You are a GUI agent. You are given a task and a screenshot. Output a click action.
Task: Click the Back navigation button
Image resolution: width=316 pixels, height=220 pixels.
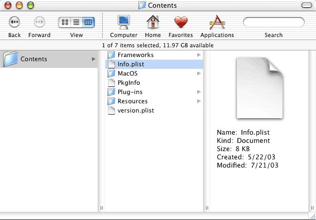[14, 22]
